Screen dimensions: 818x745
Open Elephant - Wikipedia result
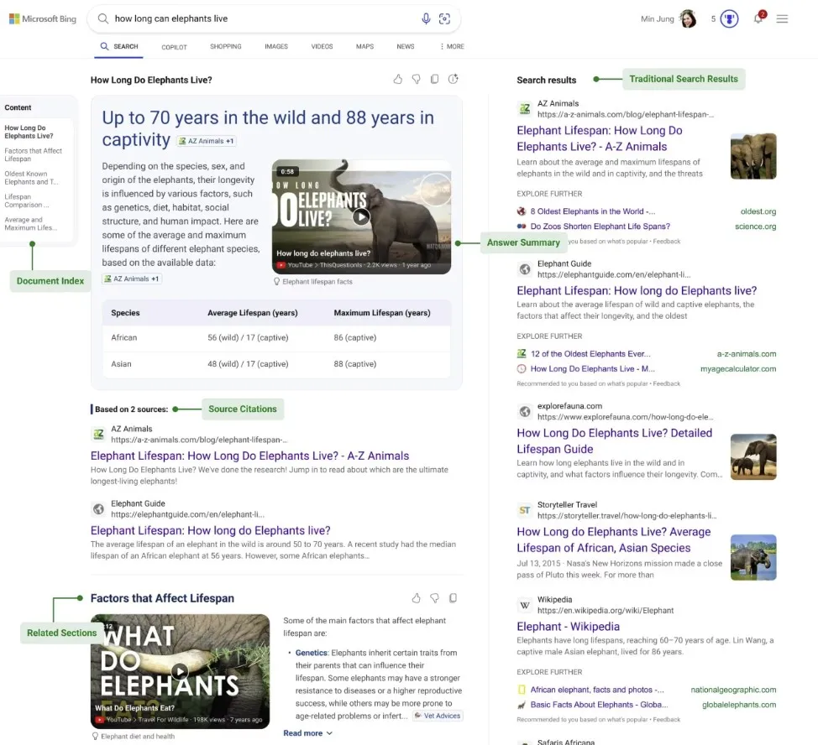(568, 627)
